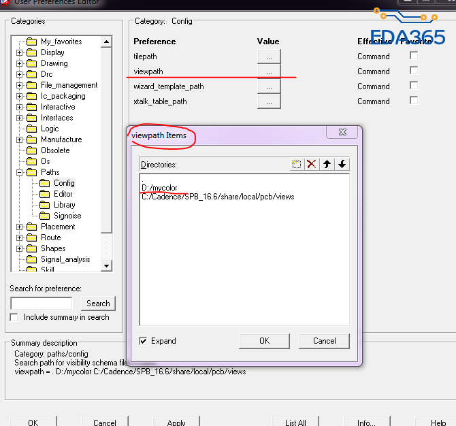
Task: Click the Search for preference input field
Action: [x=42, y=304]
